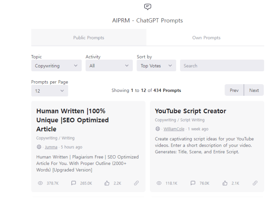Click the 76.0K comments count

click(x=204, y=183)
